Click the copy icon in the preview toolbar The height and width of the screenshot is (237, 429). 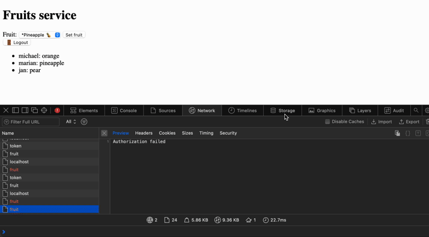(397, 133)
